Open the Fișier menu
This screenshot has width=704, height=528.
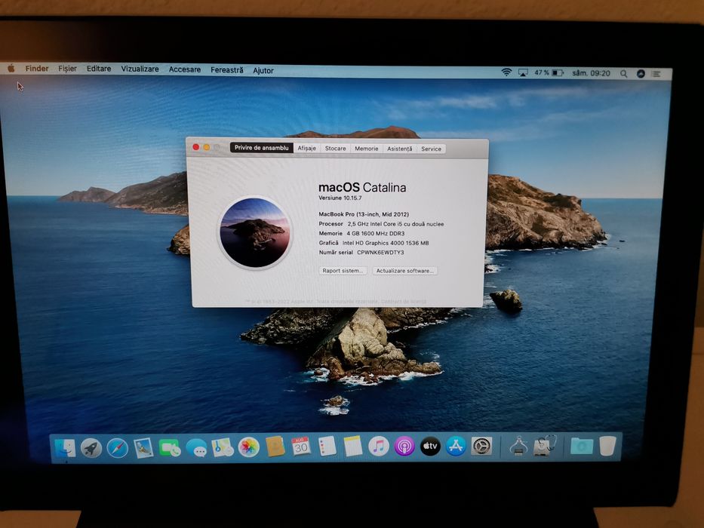(x=67, y=69)
